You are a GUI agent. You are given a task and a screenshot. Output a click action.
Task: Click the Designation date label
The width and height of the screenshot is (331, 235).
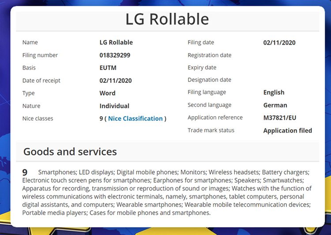point(209,80)
